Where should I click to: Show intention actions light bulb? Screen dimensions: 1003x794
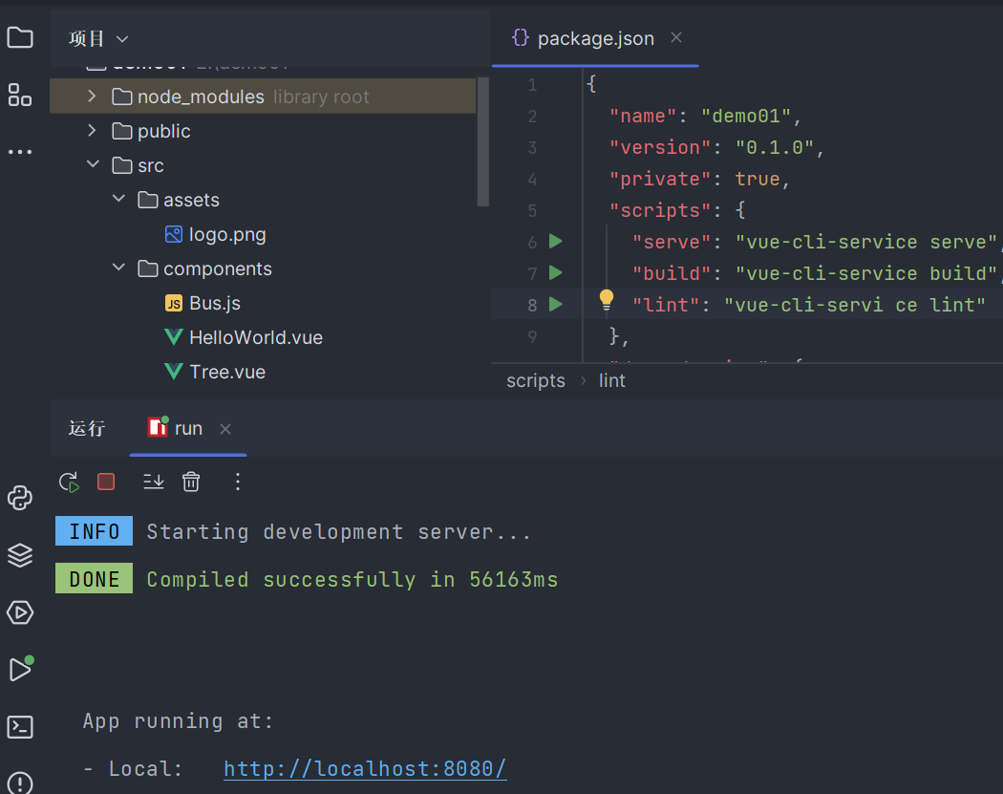coord(606,299)
